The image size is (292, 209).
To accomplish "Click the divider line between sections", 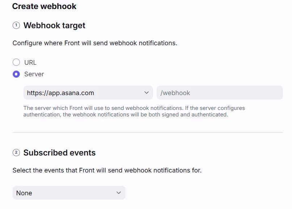I will (148, 132).
